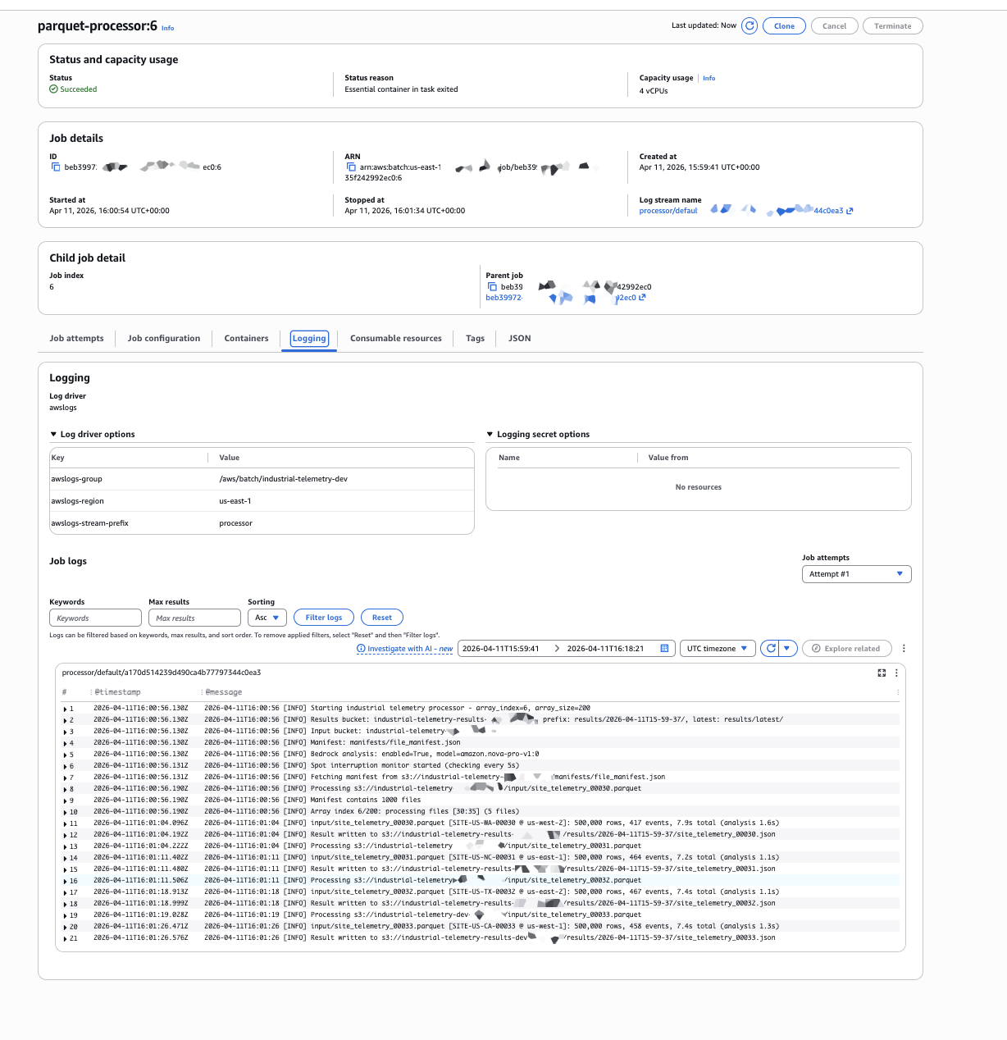Image resolution: width=1007 pixels, height=1040 pixels.
Task: Refresh the job logs using refresh icon
Action: [769, 648]
